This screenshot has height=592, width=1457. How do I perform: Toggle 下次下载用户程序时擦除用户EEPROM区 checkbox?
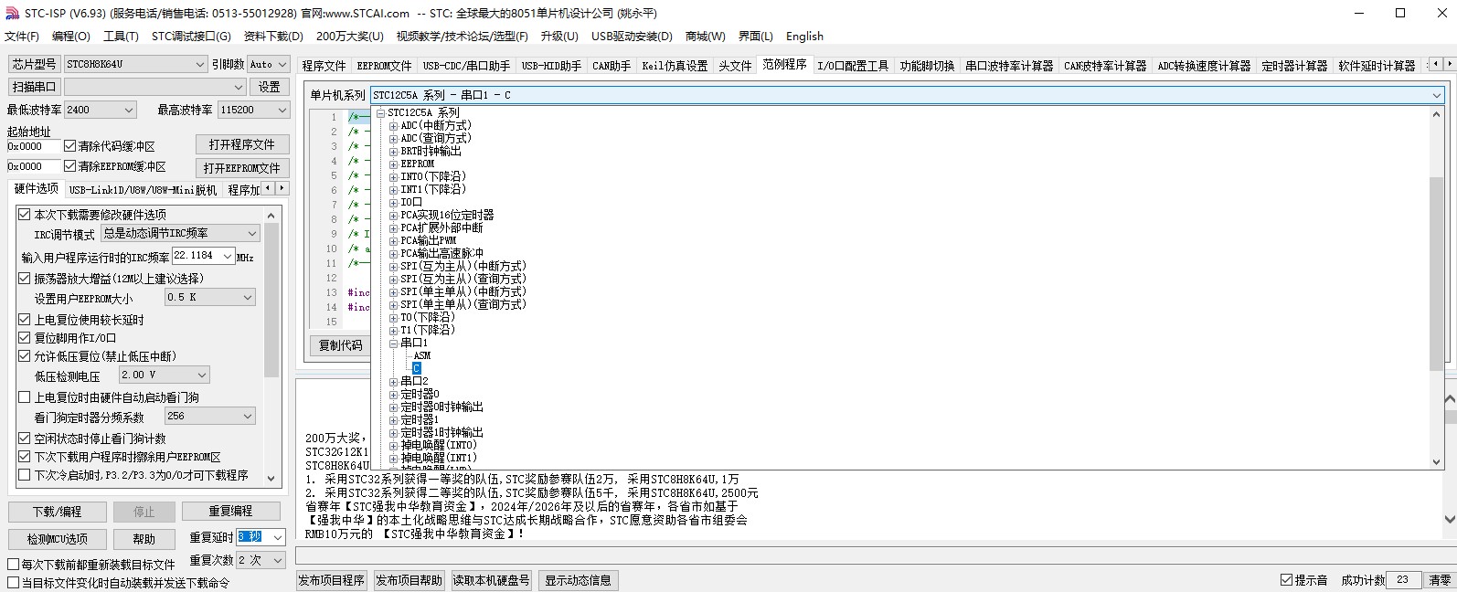point(25,457)
